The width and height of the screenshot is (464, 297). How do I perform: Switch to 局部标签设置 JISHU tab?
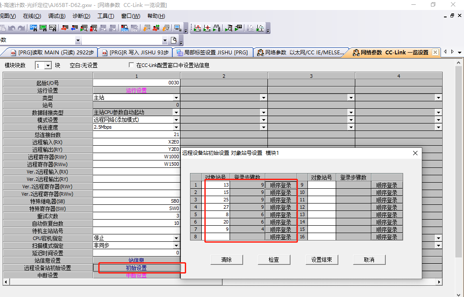point(212,52)
